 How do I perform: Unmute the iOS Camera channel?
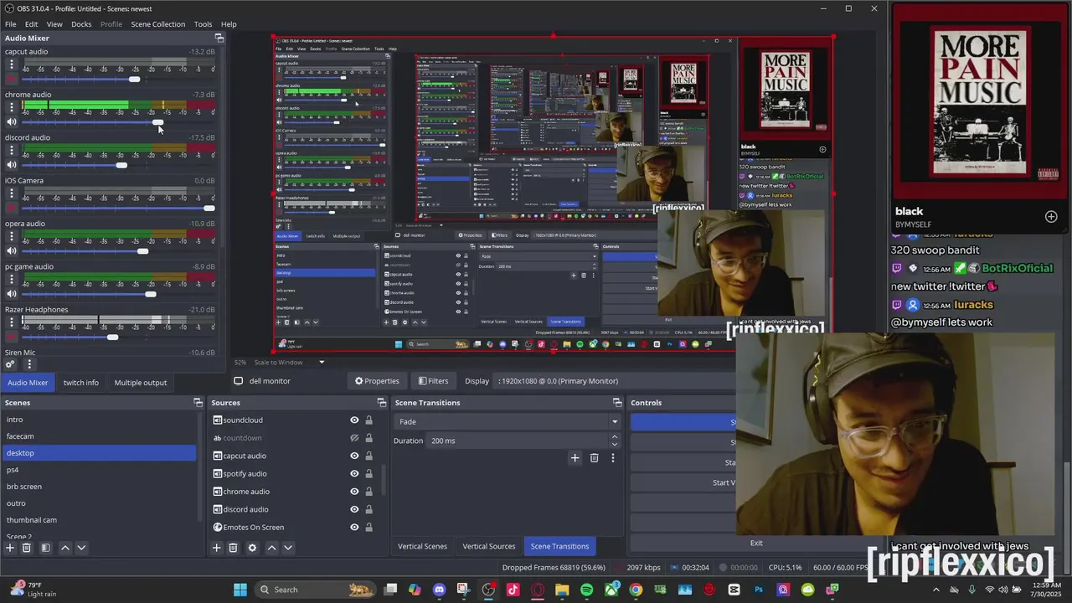tap(12, 208)
